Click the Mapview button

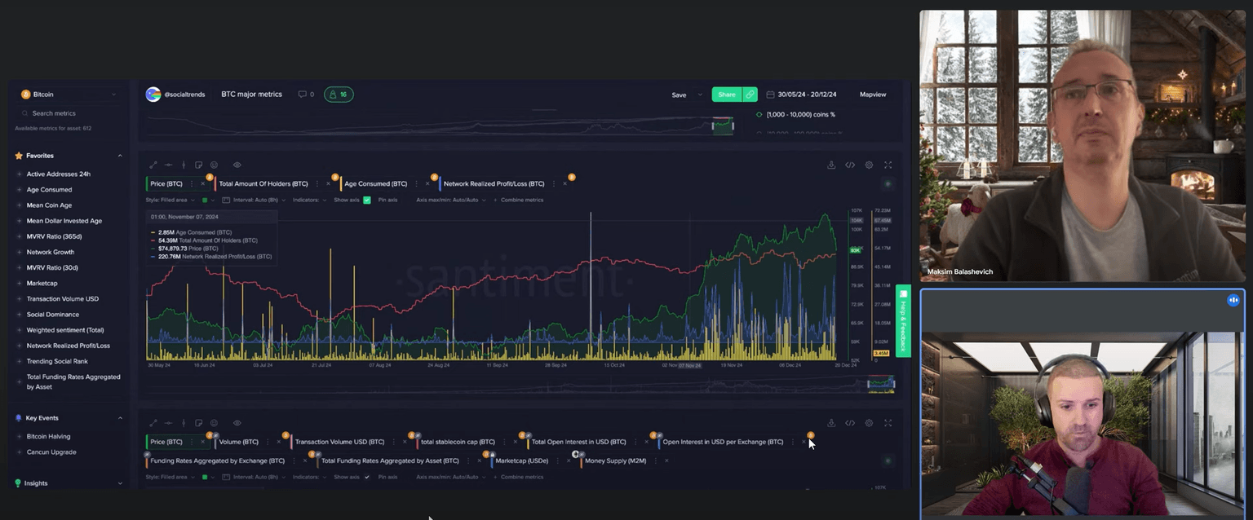click(x=872, y=95)
